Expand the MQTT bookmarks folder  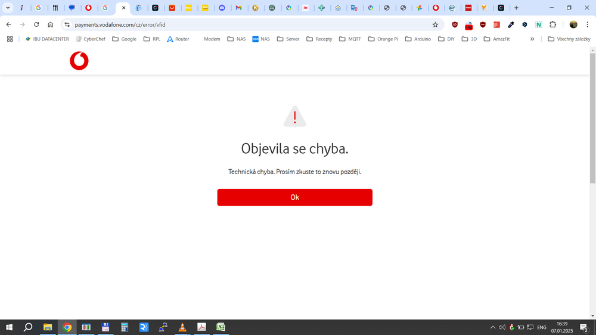[x=350, y=39]
